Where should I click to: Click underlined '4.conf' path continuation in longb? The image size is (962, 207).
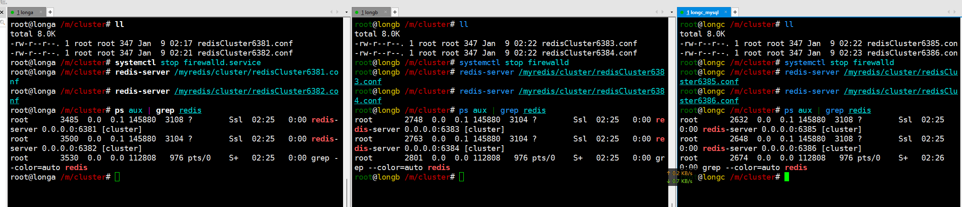(x=368, y=101)
